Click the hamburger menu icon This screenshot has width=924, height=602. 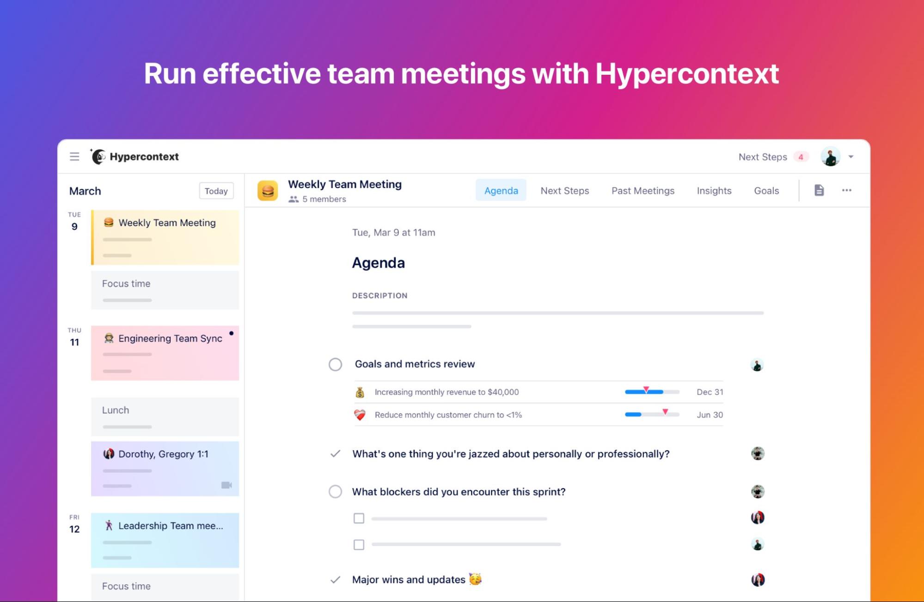coord(73,156)
